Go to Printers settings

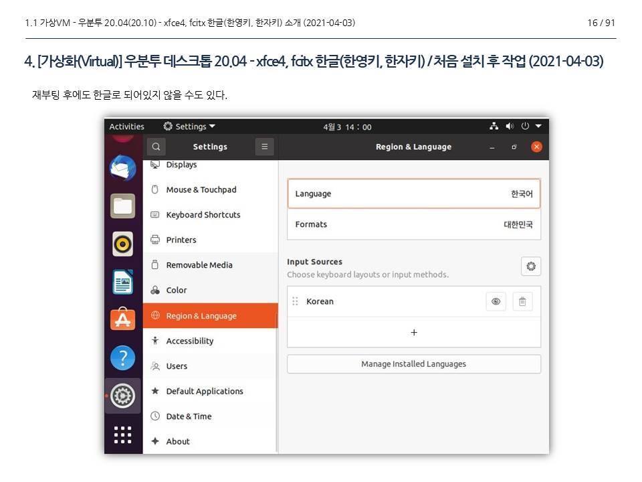coord(211,240)
